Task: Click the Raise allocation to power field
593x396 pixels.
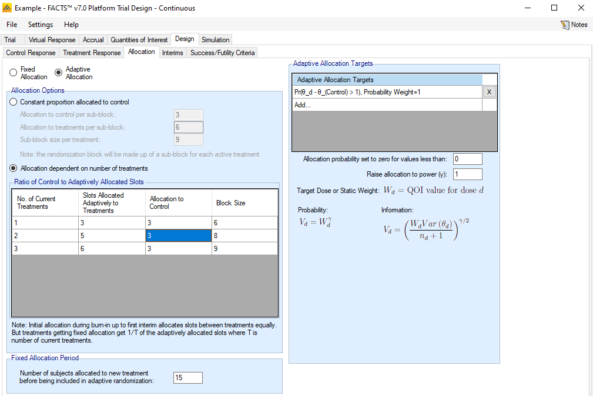Action: 467,174
